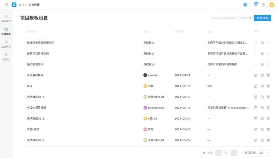Open settings gear for test template
This screenshot has width=278, height=158.
(262, 86)
